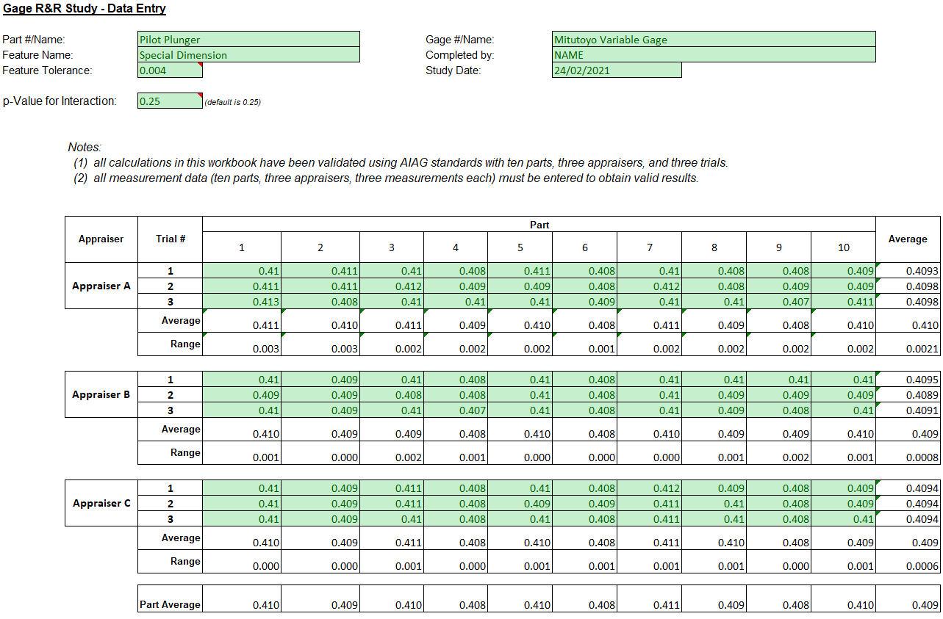Click the Part #/Name field containing Pilot Plunger

(x=248, y=40)
